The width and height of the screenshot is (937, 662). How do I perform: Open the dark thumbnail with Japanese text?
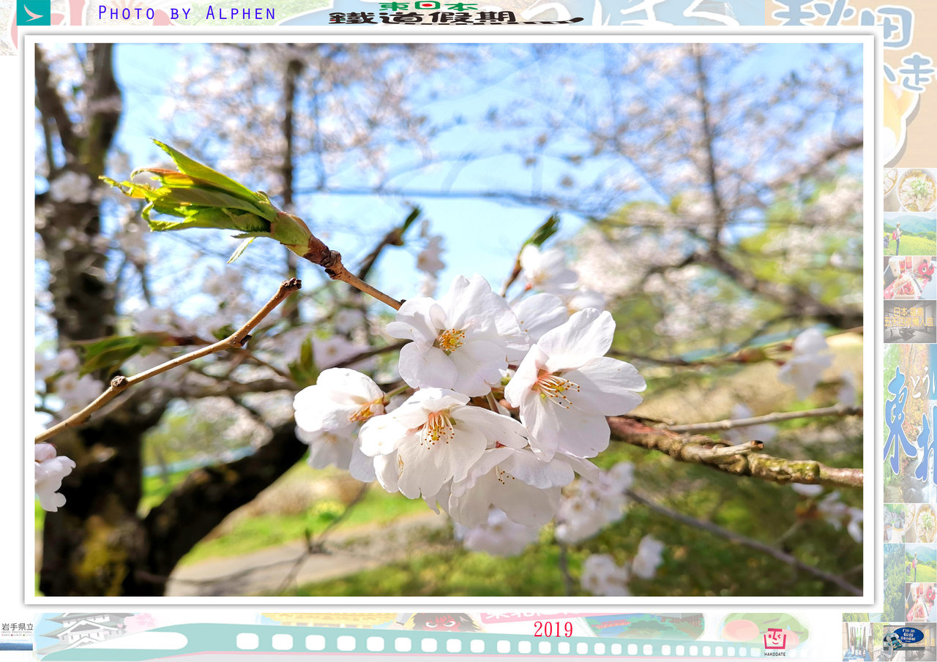[x=909, y=321]
